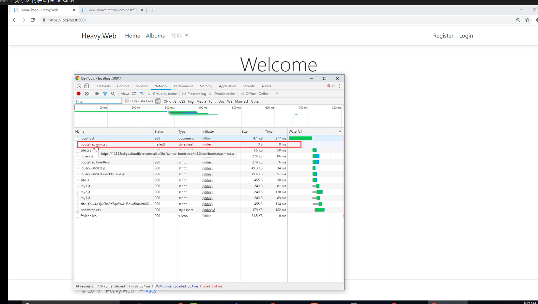Click the inspect element picker icon in DevTools

click(x=79, y=86)
